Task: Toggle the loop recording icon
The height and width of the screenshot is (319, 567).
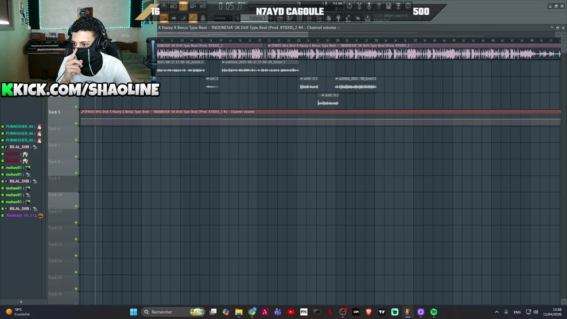Action: point(203,6)
